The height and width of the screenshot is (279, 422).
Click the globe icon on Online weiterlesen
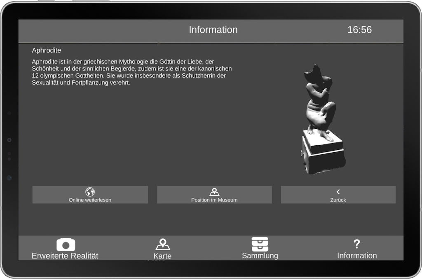tap(90, 191)
